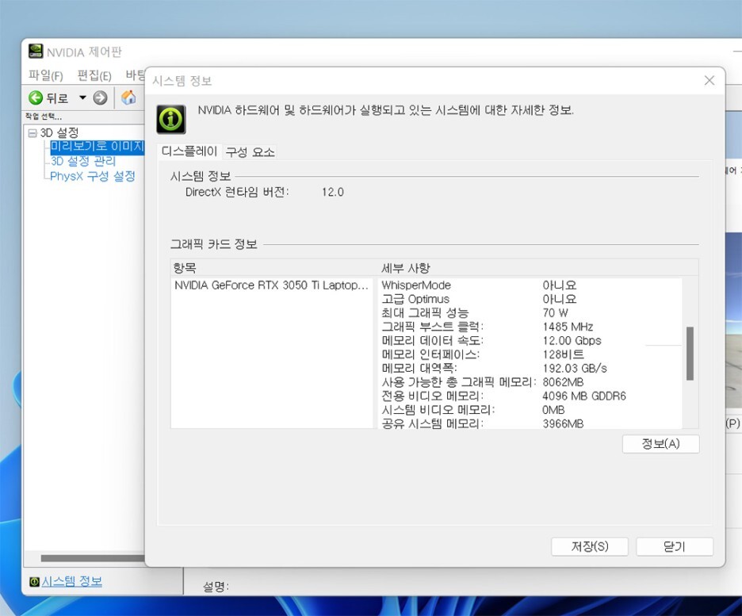Click the 그래픽 부스트 클럭 row

pos(531,327)
